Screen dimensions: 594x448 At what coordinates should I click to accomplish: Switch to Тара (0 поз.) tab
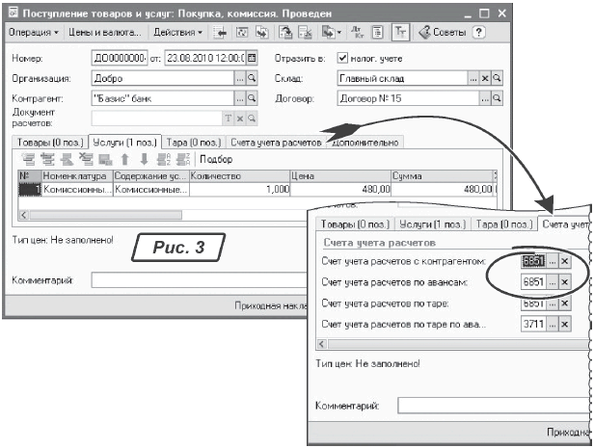point(193,143)
